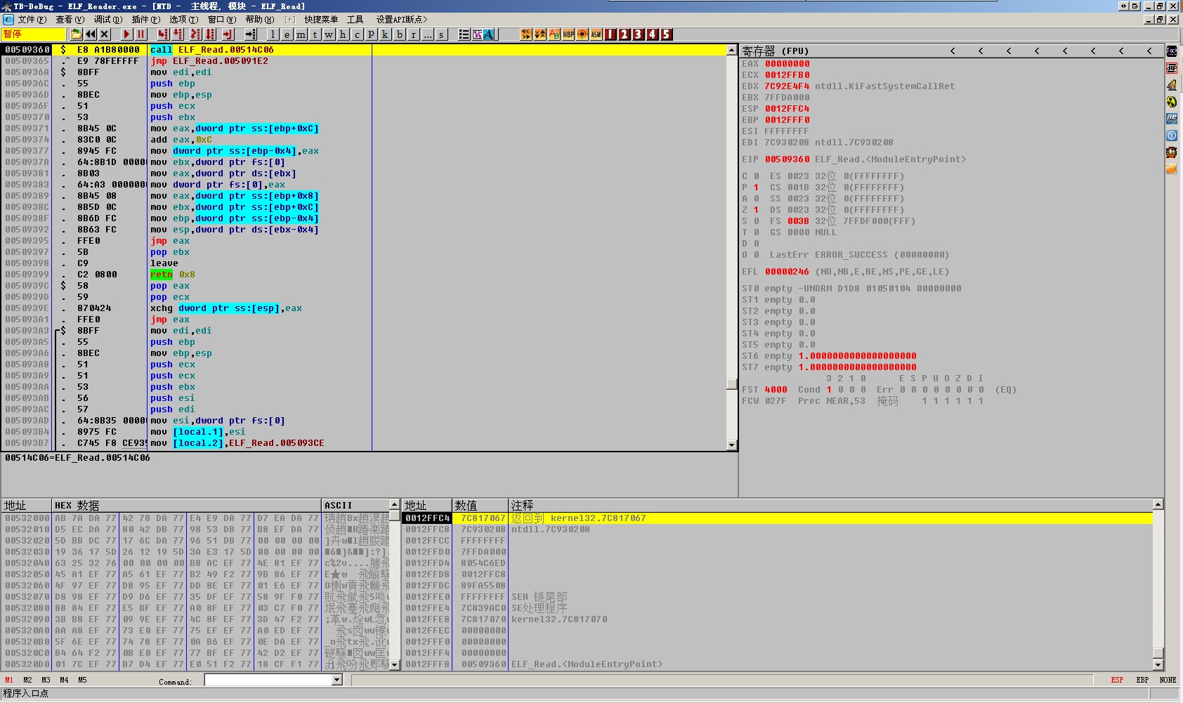The height and width of the screenshot is (703, 1183).
Task: Run the program with the red play icon
Action: pos(126,34)
